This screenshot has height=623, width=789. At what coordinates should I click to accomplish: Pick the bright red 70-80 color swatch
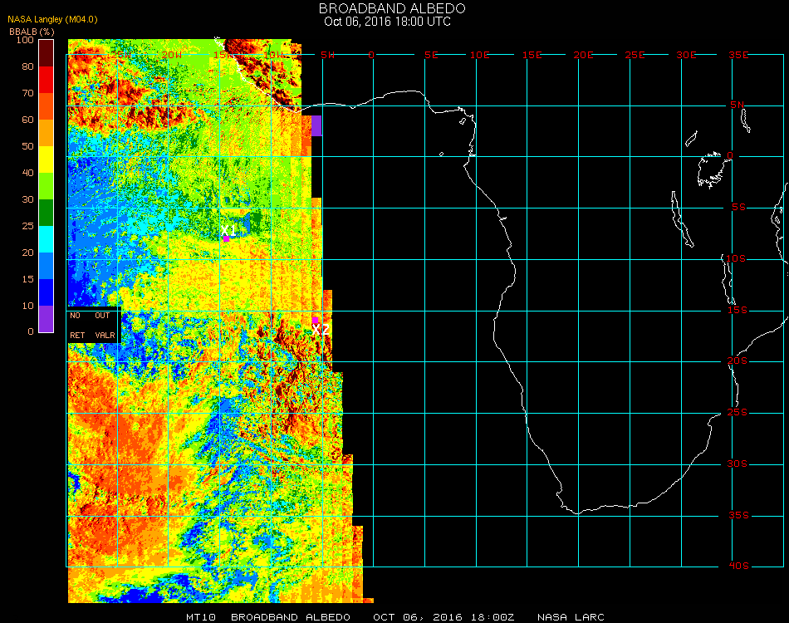pyautogui.click(x=47, y=80)
